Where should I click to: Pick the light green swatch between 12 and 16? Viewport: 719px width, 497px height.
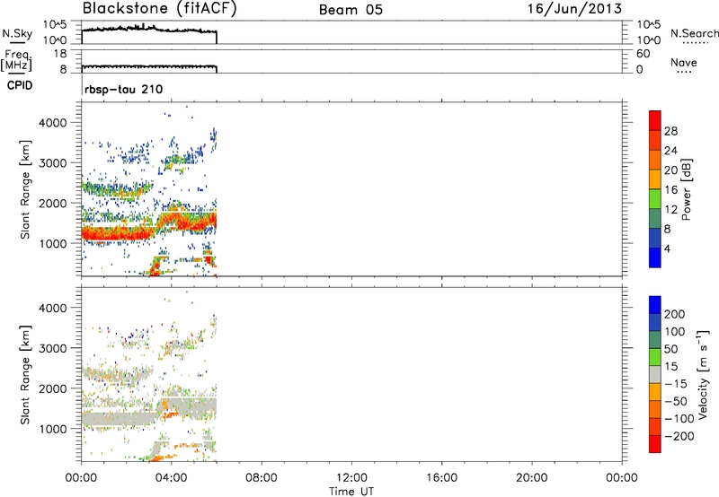[x=655, y=198]
